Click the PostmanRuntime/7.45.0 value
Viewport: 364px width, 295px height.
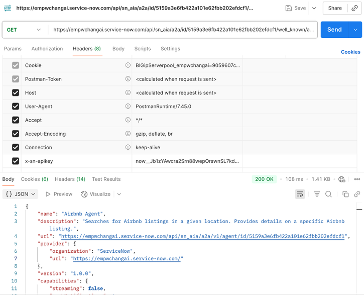coord(164,107)
